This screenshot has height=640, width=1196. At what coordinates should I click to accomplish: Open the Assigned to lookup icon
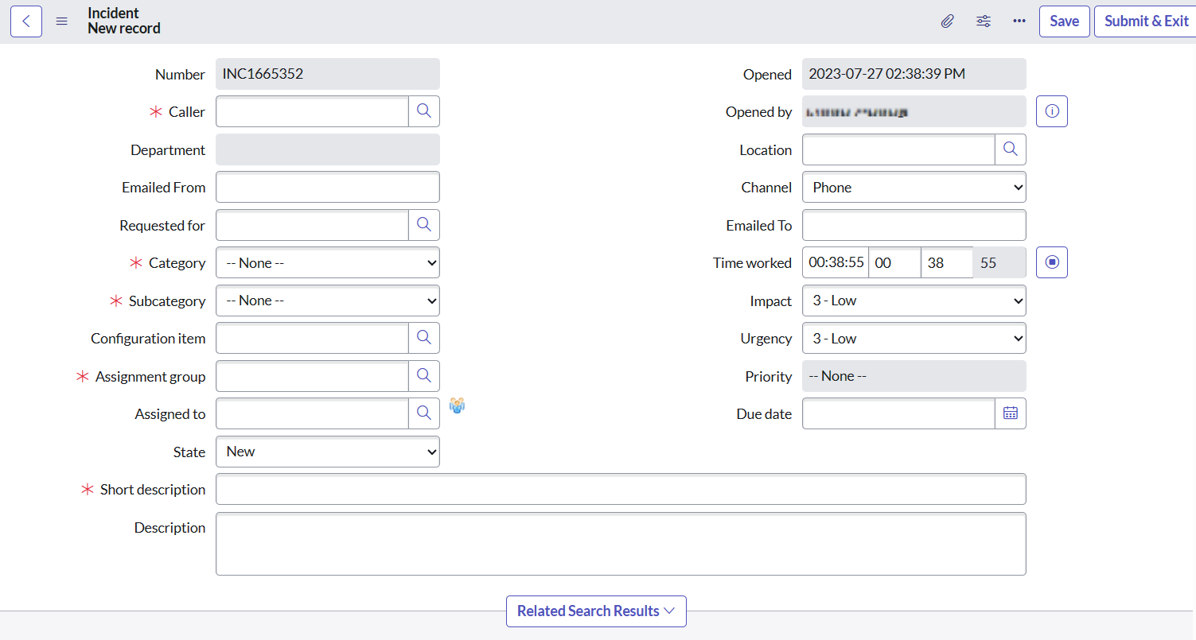[x=424, y=413]
